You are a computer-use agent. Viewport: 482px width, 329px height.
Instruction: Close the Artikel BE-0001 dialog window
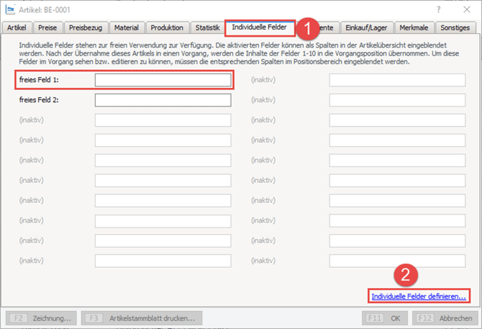point(464,9)
